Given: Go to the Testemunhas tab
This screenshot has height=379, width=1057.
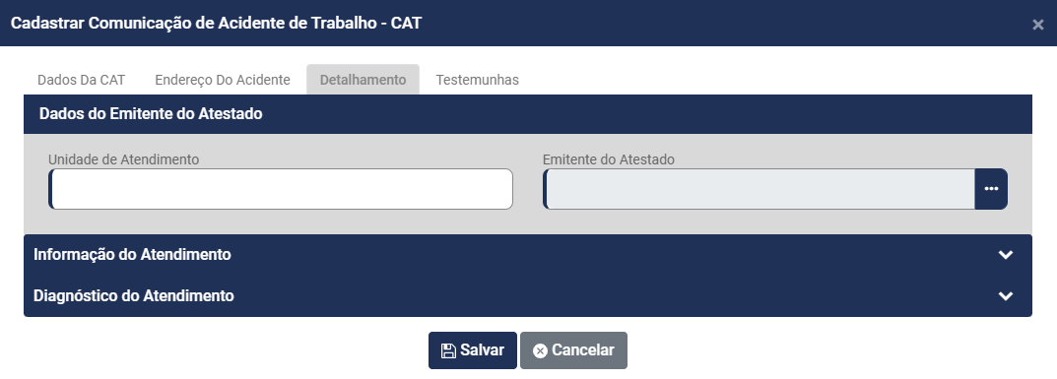Looking at the screenshot, I should click(x=477, y=80).
